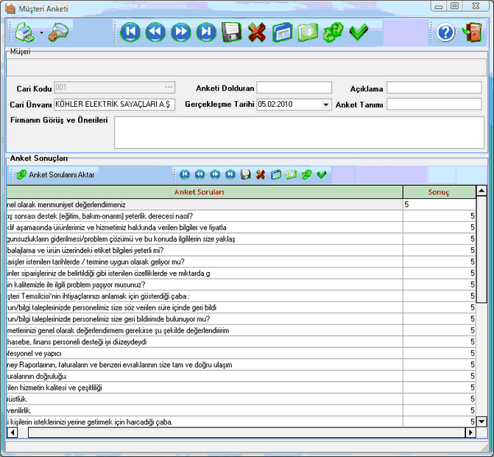Select row 'rüstlük.'
This screenshot has width=494, height=457.
241,399
